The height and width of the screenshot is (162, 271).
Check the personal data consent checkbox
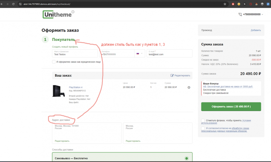[x=203, y=128]
